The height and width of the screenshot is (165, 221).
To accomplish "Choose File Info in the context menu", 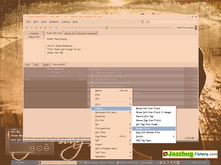I will pos(111,120).
